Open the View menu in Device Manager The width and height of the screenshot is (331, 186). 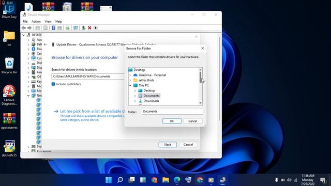tap(48, 22)
